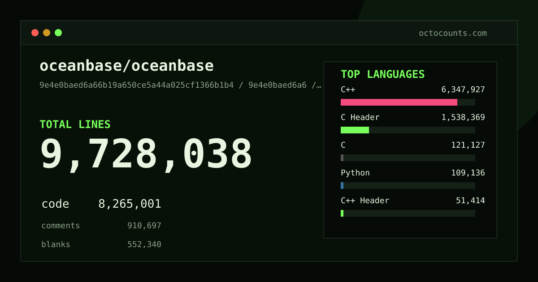Click the C Header count 1,538,369
Screen dimensions: 538x282
[463, 117]
